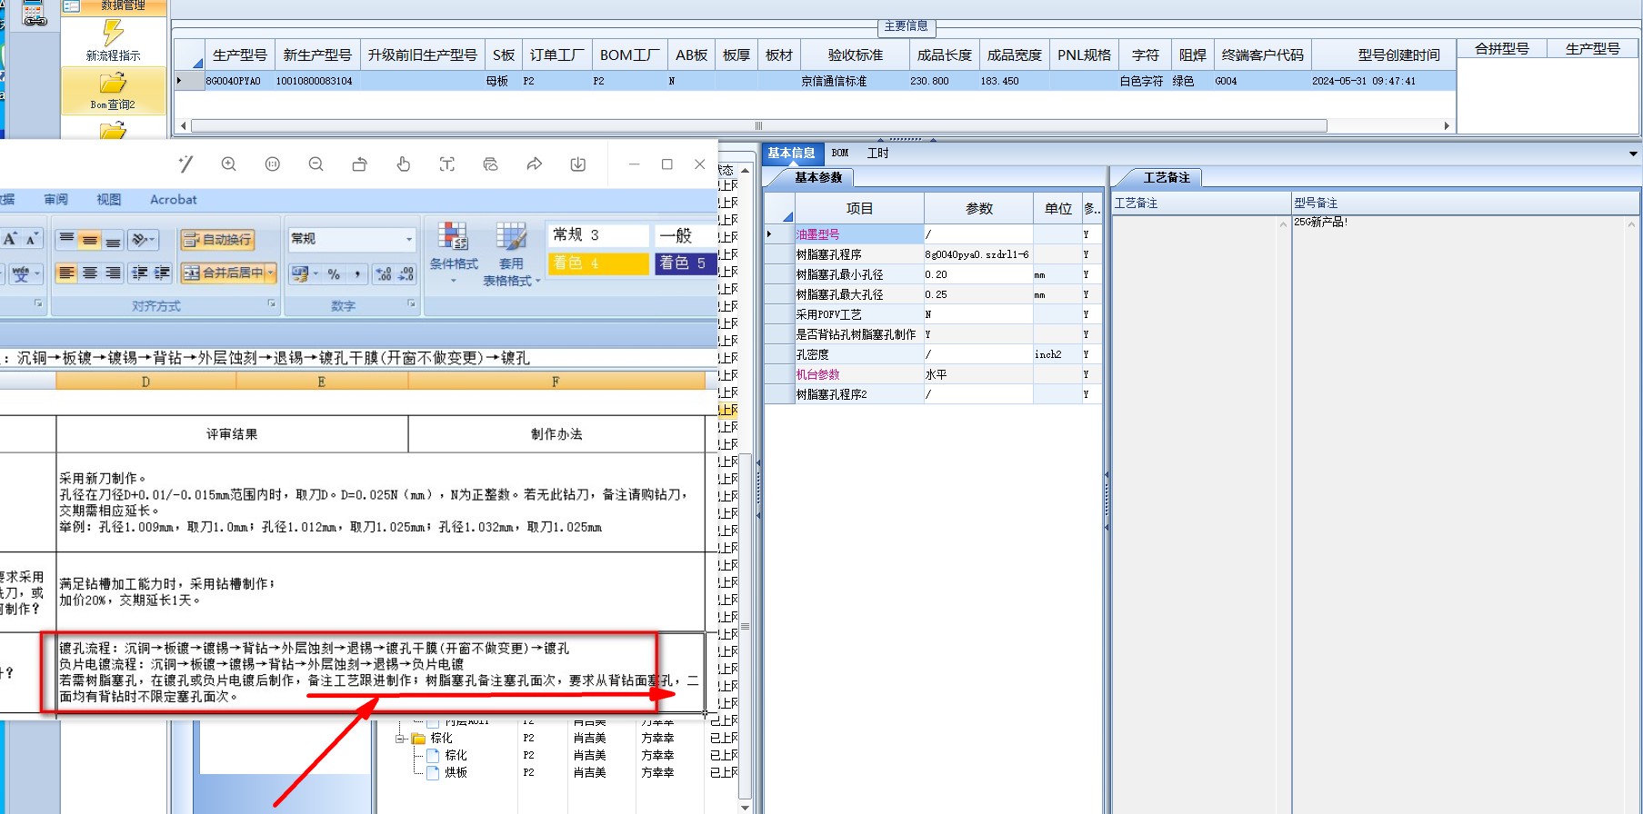Viewport: 1643px width, 814px height.
Task: Switch to the 工时 tab
Action: click(x=878, y=154)
